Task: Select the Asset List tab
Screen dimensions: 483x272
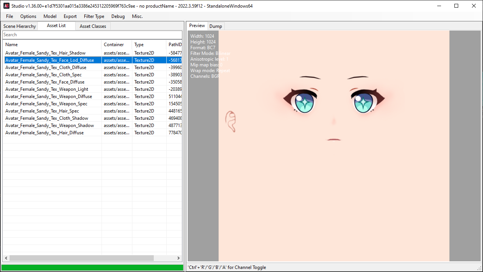Action: click(56, 26)
